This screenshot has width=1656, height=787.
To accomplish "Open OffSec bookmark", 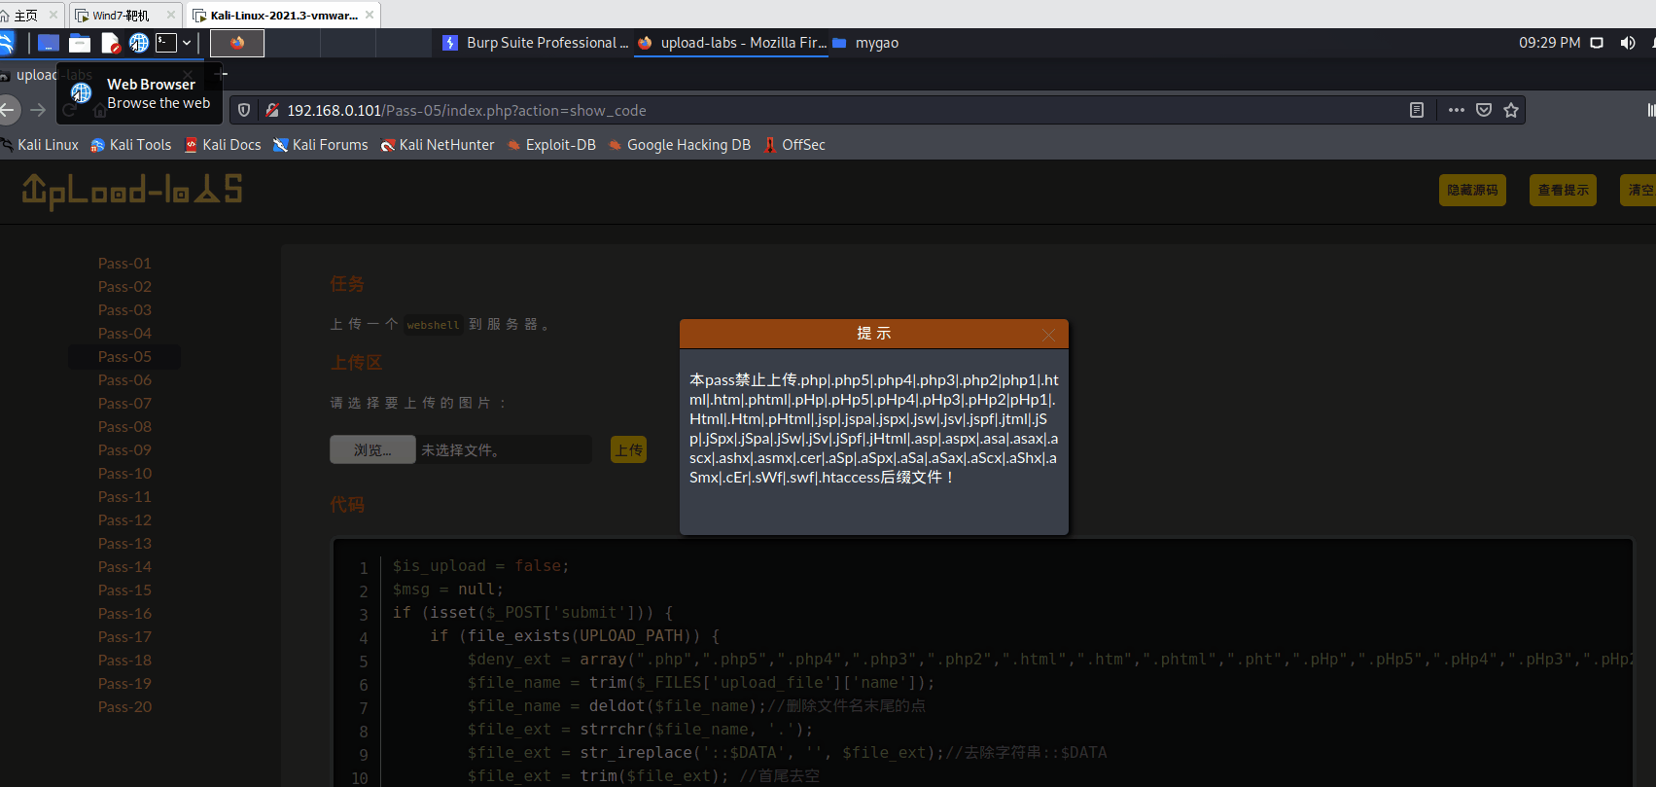I will coord(794,145).
